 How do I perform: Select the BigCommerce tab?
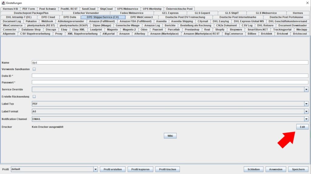[x=234, y=34]
